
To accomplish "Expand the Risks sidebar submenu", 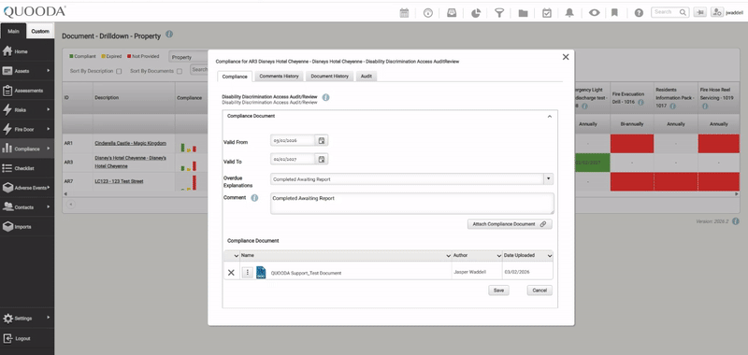I will click(x=49, y=110).
